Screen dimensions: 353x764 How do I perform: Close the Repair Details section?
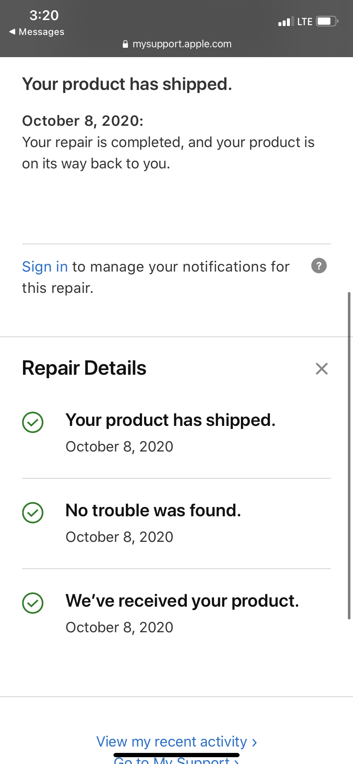(x=322, y=369)
